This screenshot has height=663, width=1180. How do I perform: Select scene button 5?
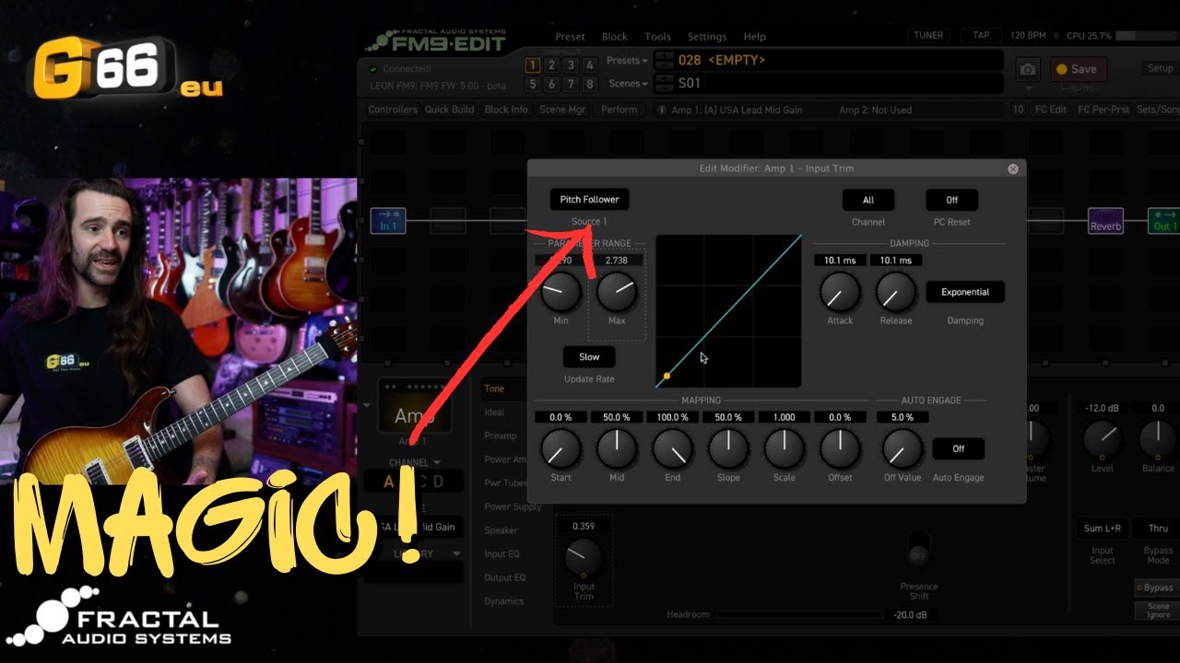(x=532, y=84)
